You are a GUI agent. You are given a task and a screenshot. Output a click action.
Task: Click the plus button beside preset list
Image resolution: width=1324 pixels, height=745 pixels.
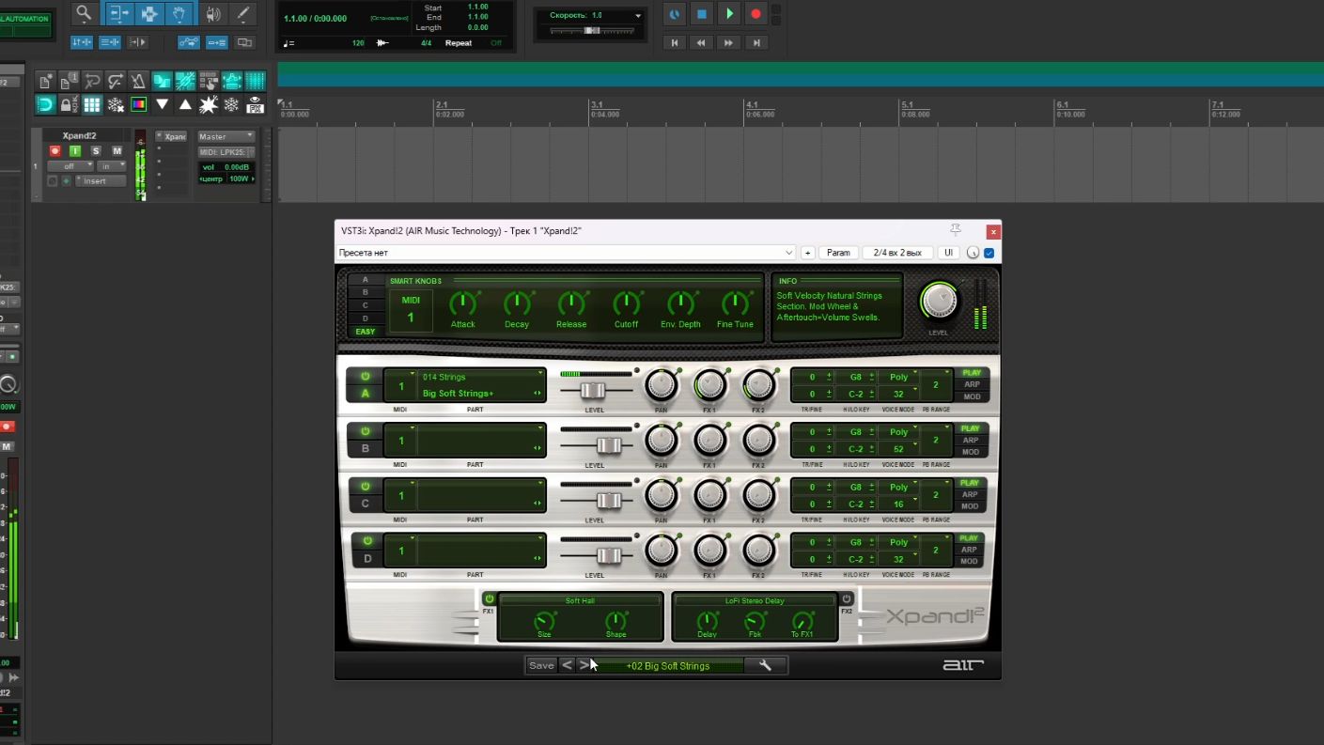807,253
